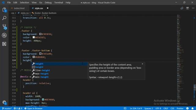Change language mode via CSS
The height and width of the screenshot is (110, 196).
tap(172, 108)
